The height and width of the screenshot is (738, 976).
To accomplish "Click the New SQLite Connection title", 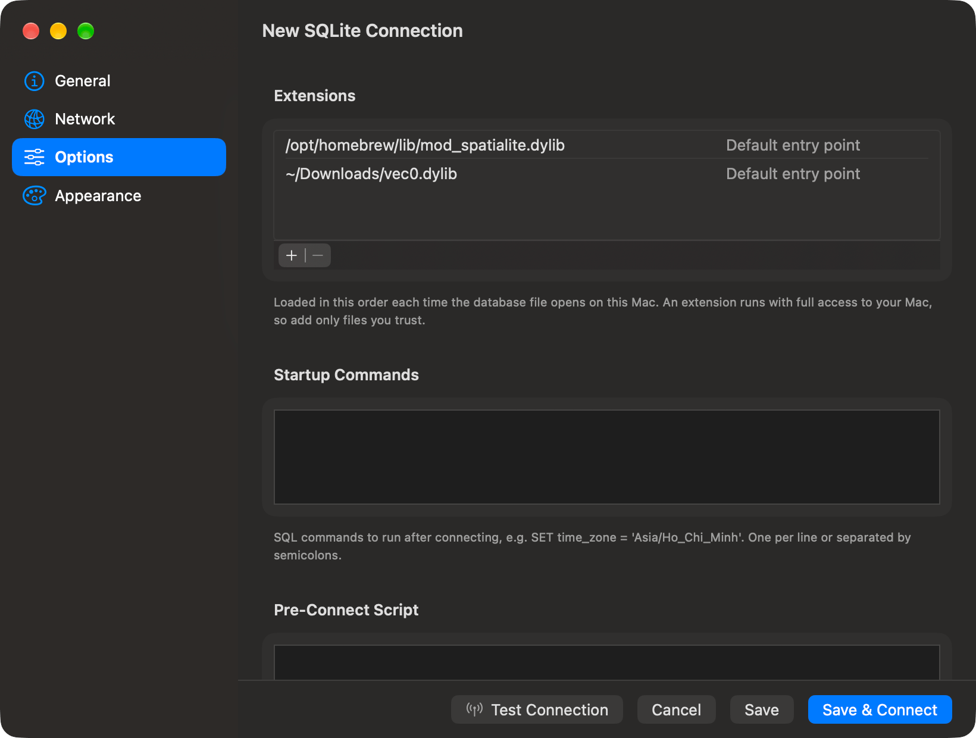I will point(362,31).
